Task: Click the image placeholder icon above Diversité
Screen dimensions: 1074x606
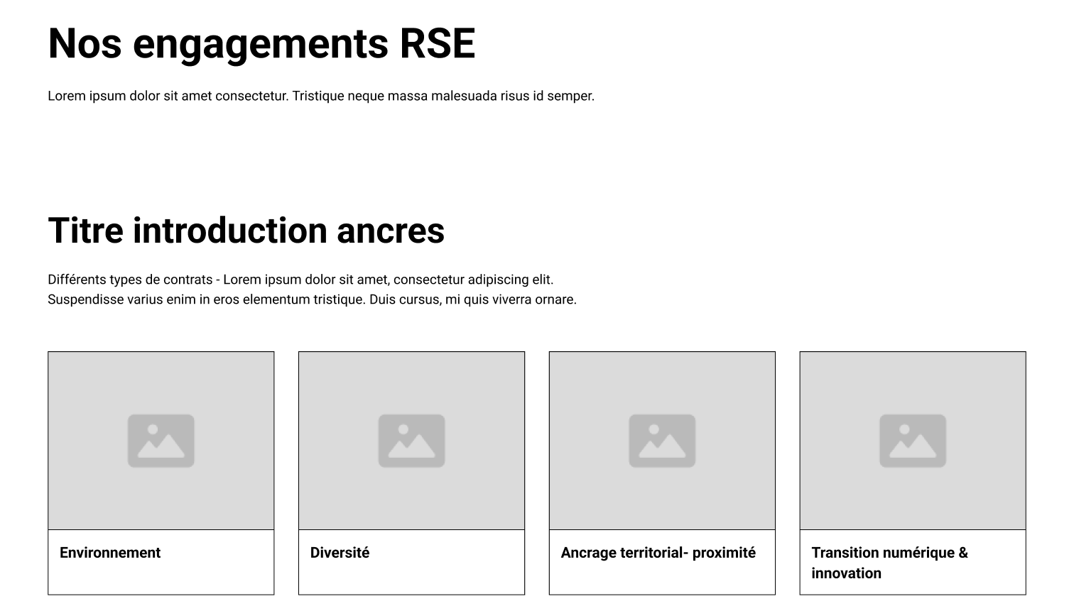Action: [x=411, y=441]
